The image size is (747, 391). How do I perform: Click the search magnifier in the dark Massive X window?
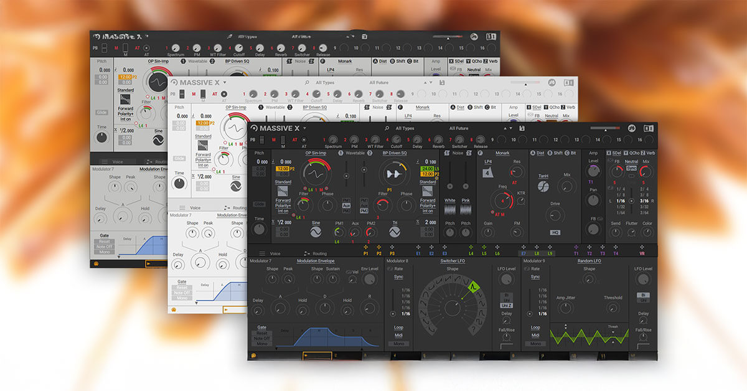tap(386, 128)
